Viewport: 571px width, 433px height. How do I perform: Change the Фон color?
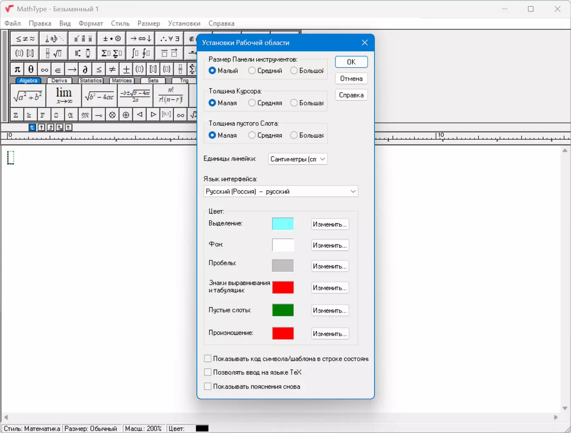coord(330,245)
